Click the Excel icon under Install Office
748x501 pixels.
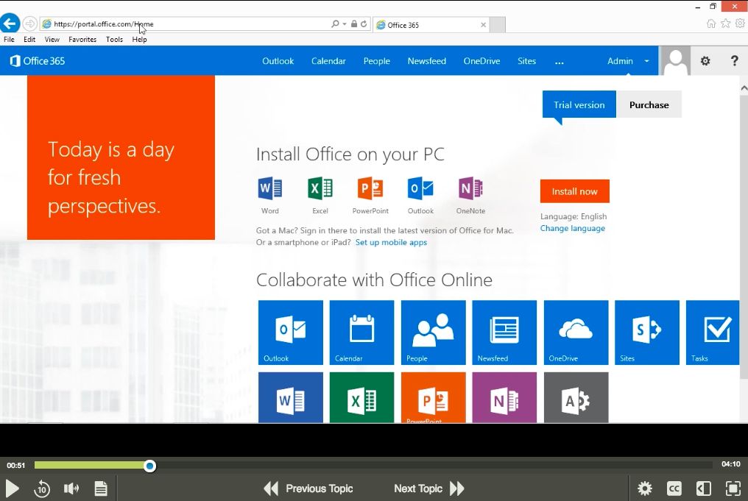click(320, 188)
